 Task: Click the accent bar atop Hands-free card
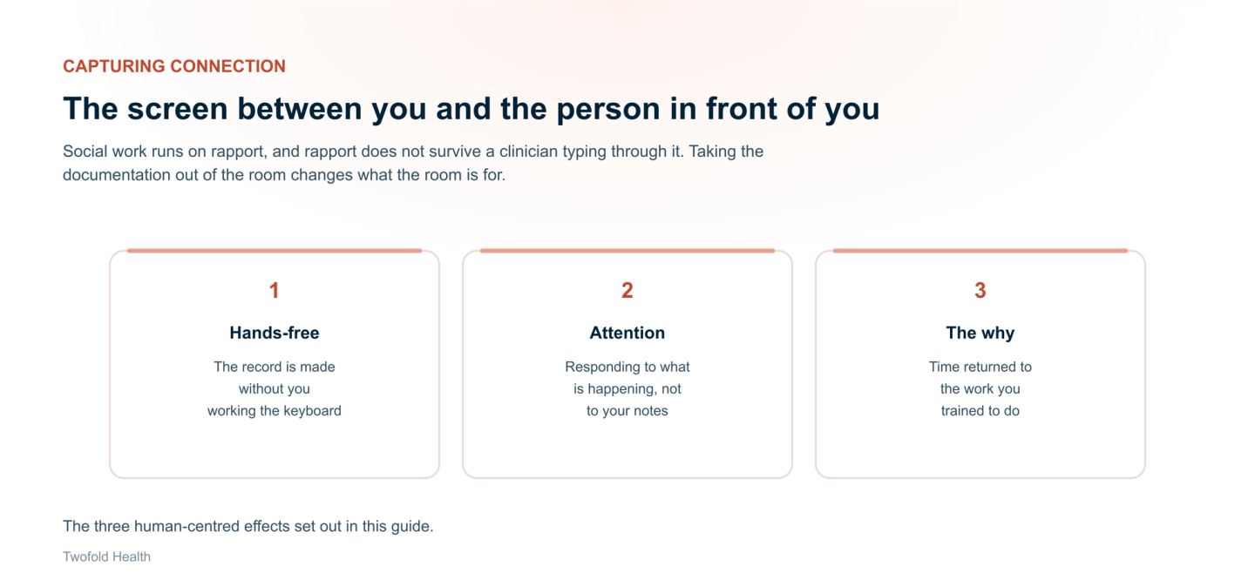[275, 251]
